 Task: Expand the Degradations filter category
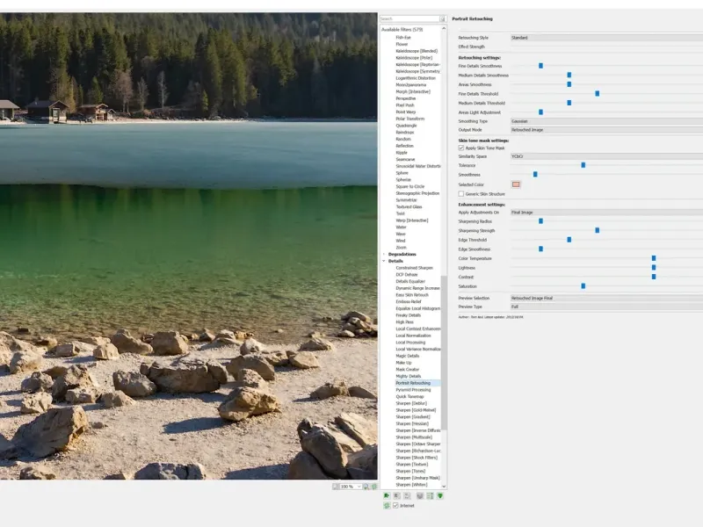384,254
